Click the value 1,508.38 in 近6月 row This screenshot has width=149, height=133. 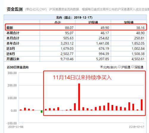tap(138, 54)
